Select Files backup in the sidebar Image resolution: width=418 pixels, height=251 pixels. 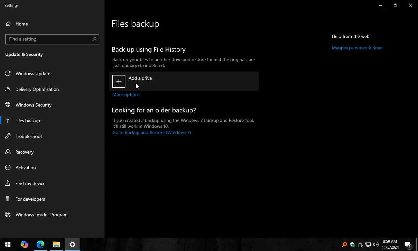[x=27, y=121]
